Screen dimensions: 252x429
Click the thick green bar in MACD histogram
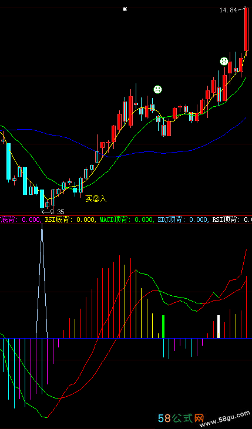(163, 326)
